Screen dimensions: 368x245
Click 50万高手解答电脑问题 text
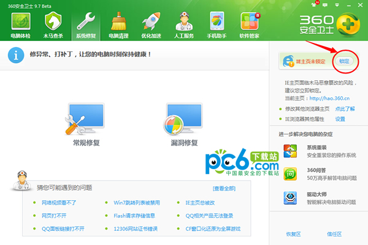point(332,178)
